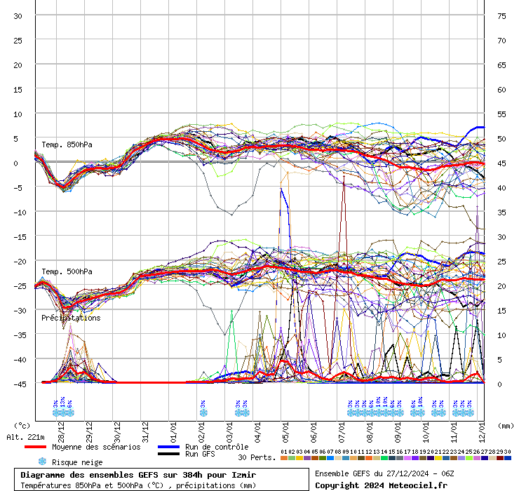The image size is (519, 491).
Task: Select perturbation 29 dark red swatch
Action: click(500, 458)
